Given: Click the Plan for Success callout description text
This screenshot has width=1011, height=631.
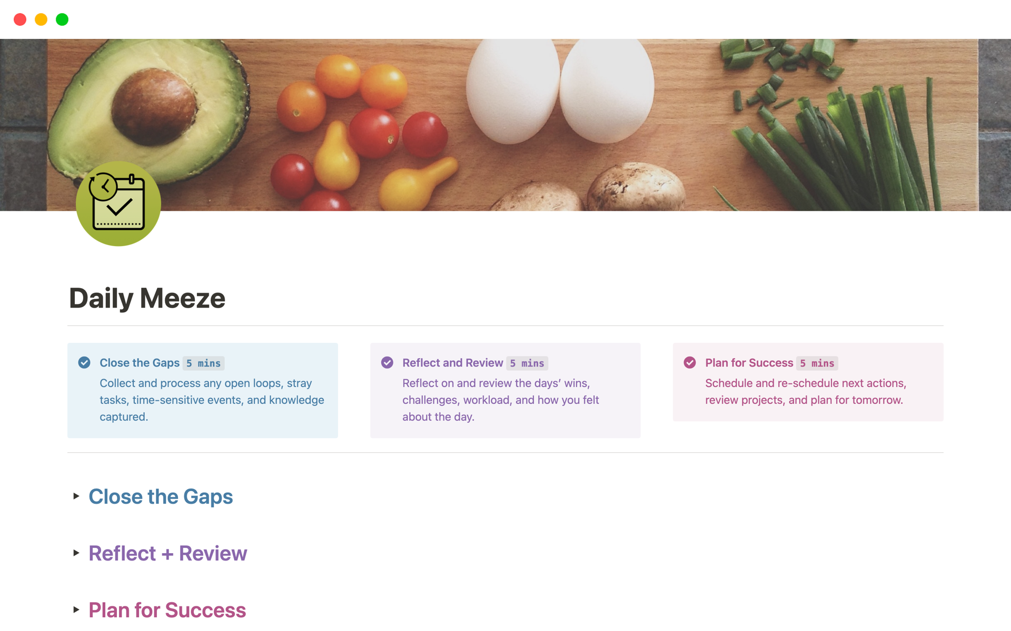Looking at the screenshot, I should point(805,392).
